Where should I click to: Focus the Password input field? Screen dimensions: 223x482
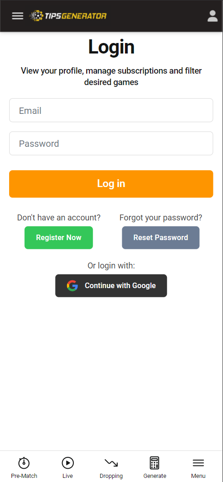coord(111,144)
